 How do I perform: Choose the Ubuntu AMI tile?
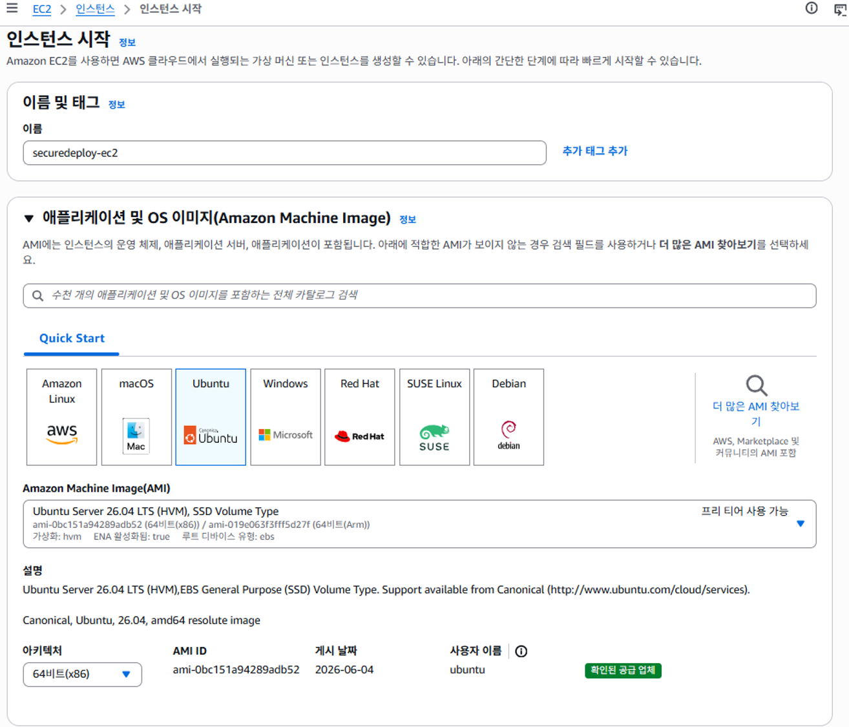pos(211,417)
